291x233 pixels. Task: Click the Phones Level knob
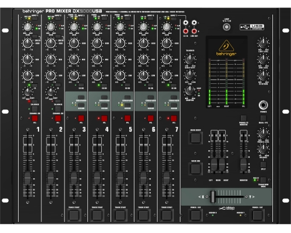pyautogui.click(x=263, y=133)
